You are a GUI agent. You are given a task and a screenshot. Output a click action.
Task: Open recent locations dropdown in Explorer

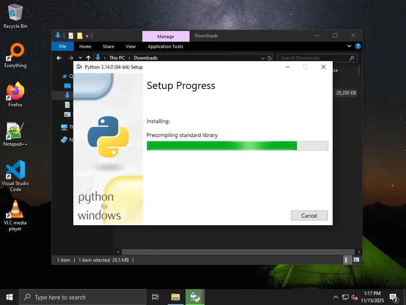click(x=80, y=58)
